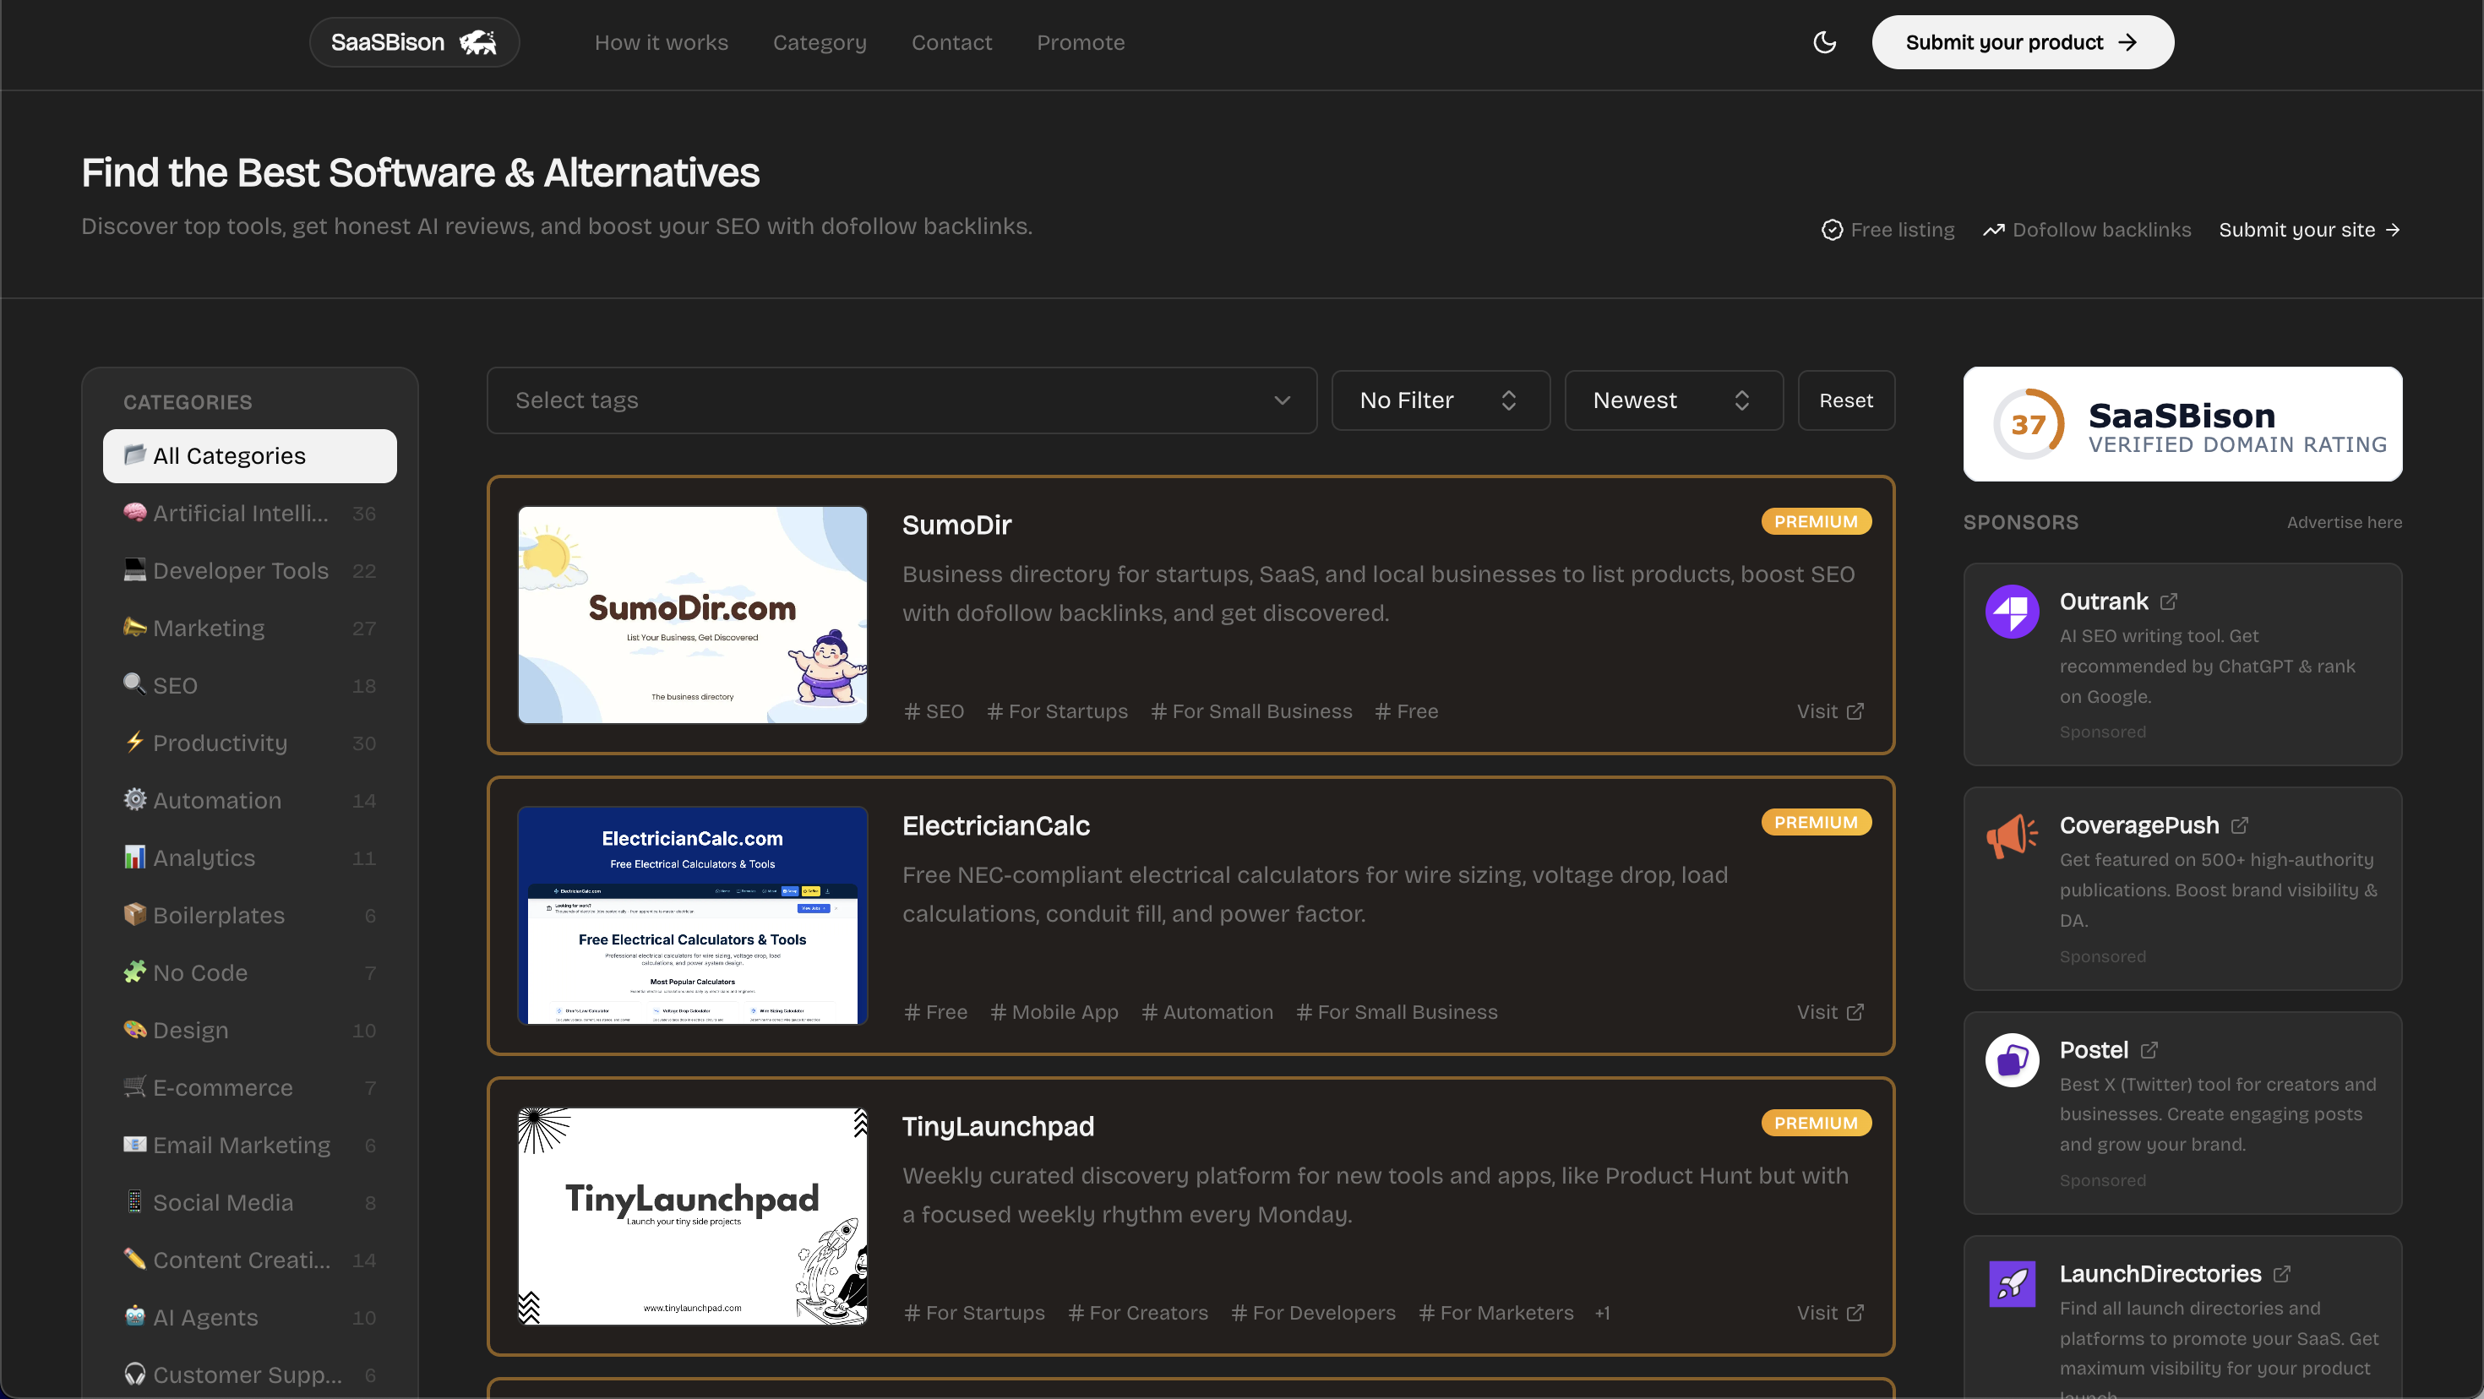The width and height of the screenshot is (2484, 1399).
Task: Click SaaSBison verified domain rating badge
Action: (x=2183, y=424)
